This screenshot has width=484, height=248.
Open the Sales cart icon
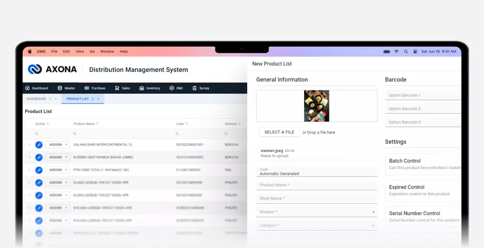click(x=117, y=88)
